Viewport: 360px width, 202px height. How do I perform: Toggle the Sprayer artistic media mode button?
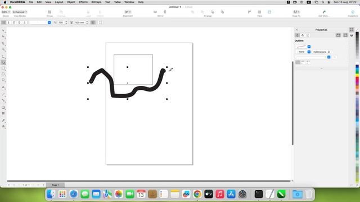pos(14,22)
